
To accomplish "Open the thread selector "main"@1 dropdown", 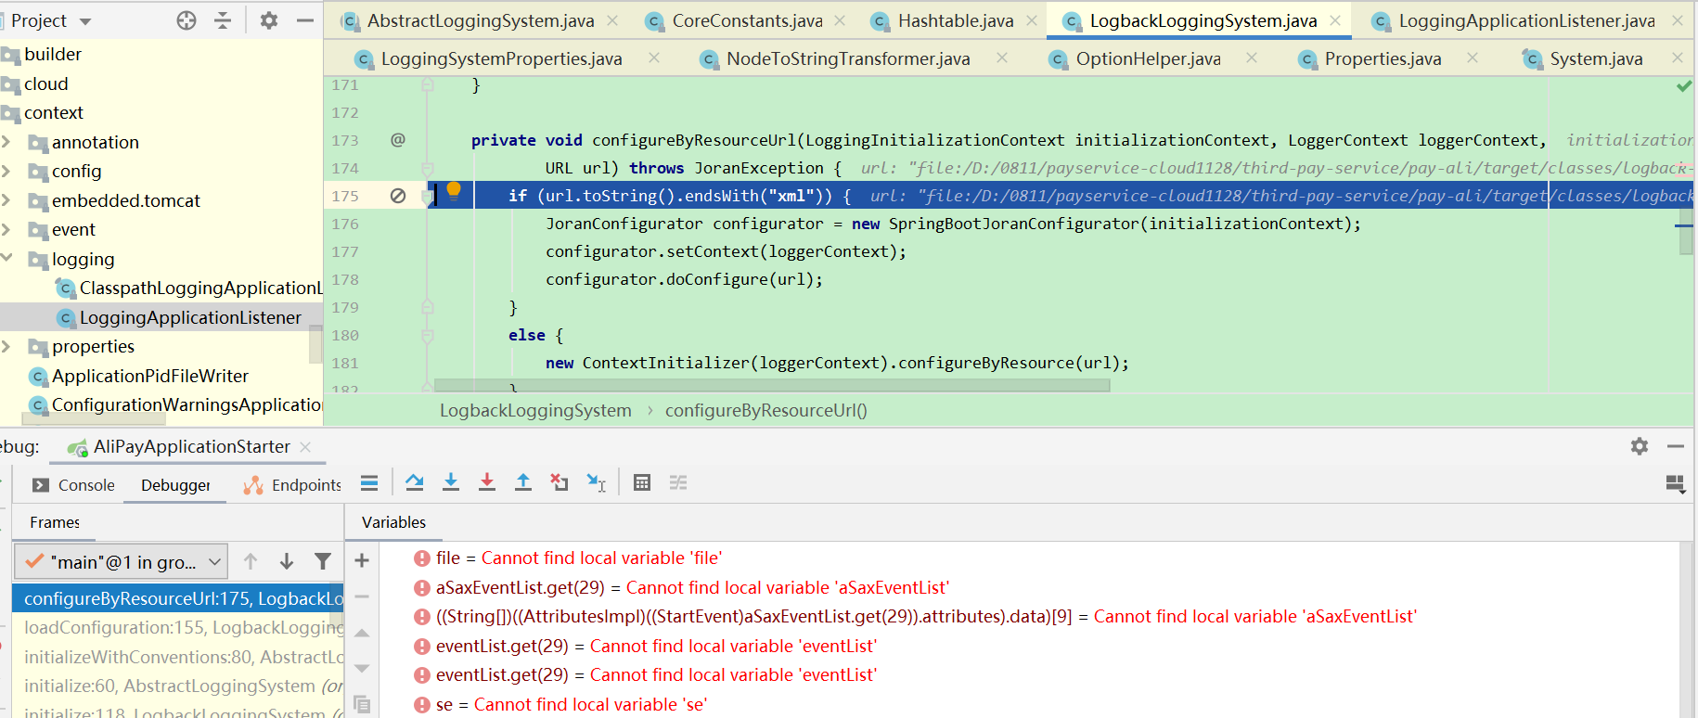I will (122, 562).
